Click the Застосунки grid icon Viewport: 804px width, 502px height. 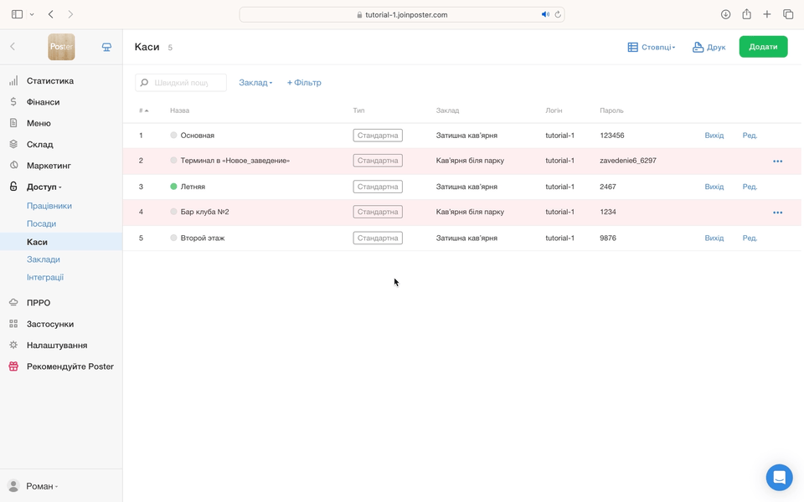pyautogui.click(x=13, y=324)
